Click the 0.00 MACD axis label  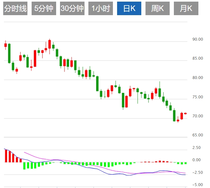point(196,160)
